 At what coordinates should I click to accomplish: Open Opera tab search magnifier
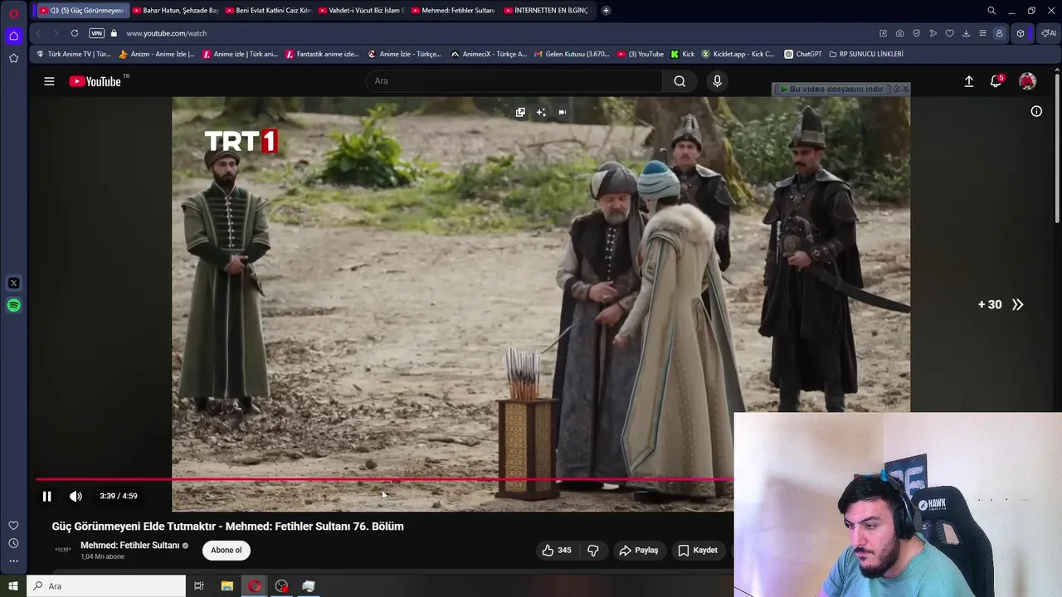point(991,10)
